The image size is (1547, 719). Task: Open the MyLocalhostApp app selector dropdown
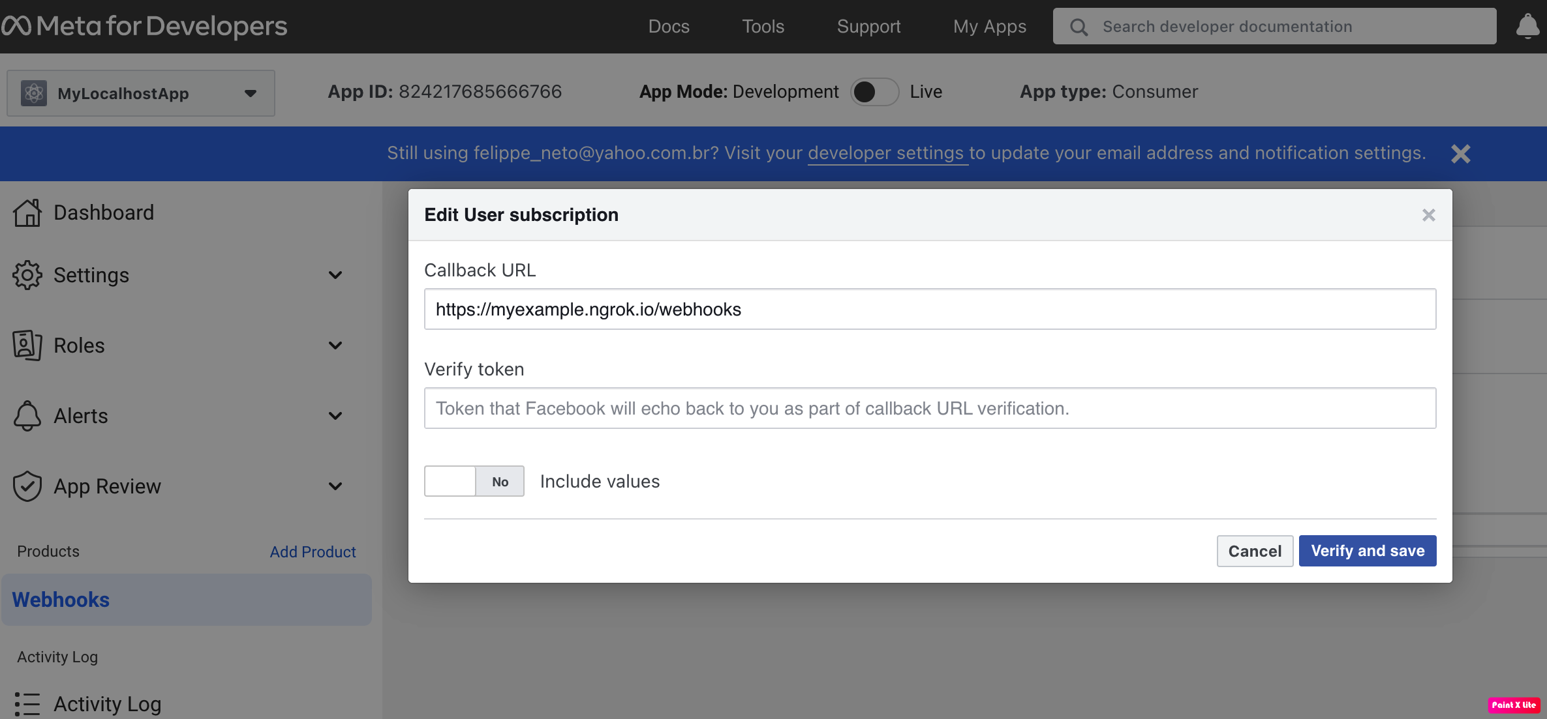pyautogui.click(x=140, y=93)
